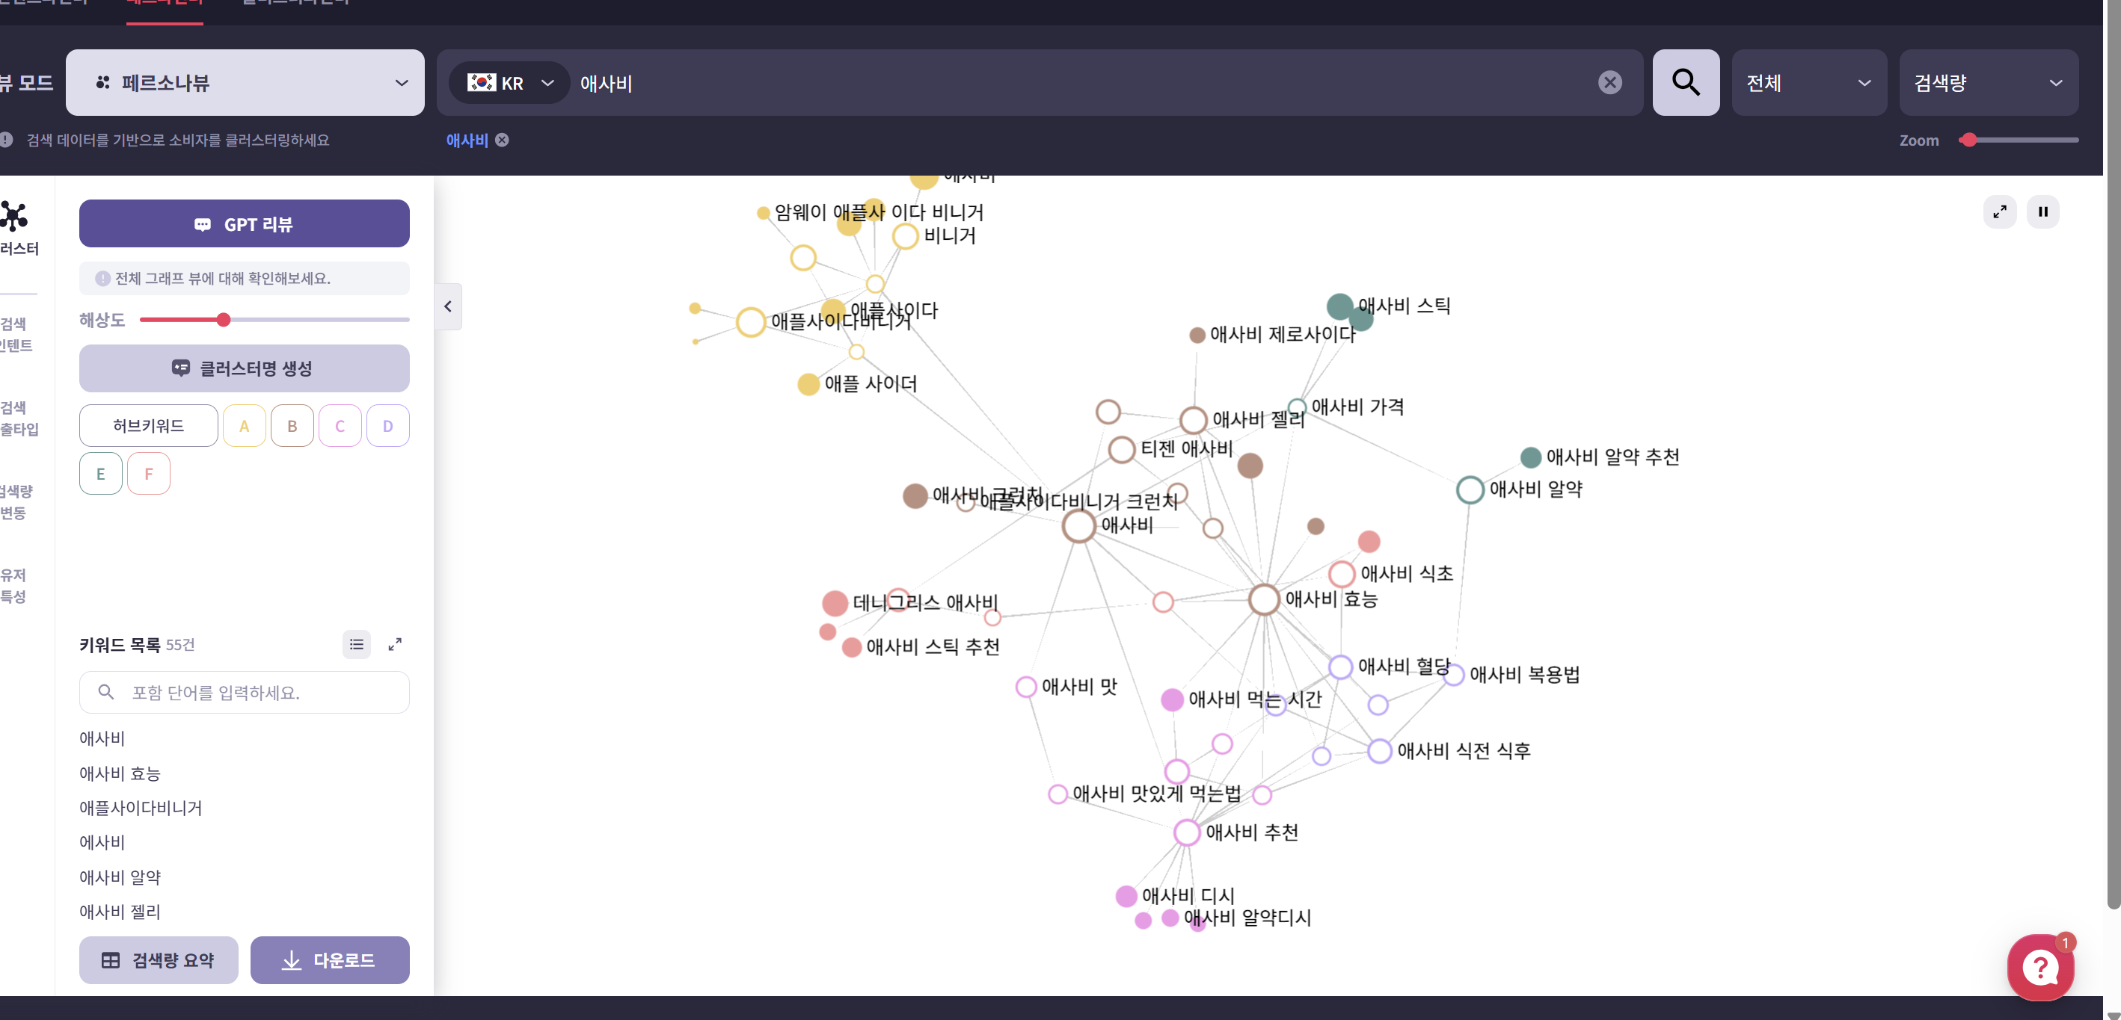Click the 다운로드 button
The width and height of the screenshot is (2121, 1020).
pyautogui.click(x=329, y=960)
